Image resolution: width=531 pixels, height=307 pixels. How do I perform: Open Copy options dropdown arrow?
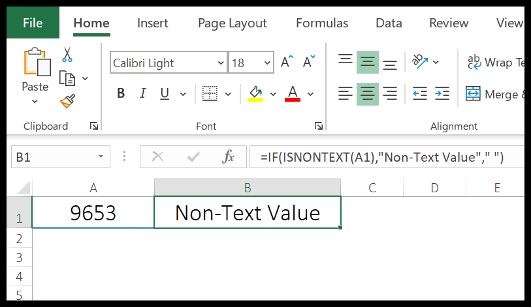tap(85, 78)
